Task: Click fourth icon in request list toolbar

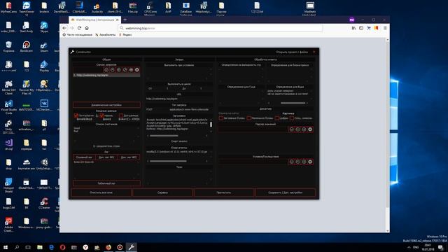Action: coord(125,70)
